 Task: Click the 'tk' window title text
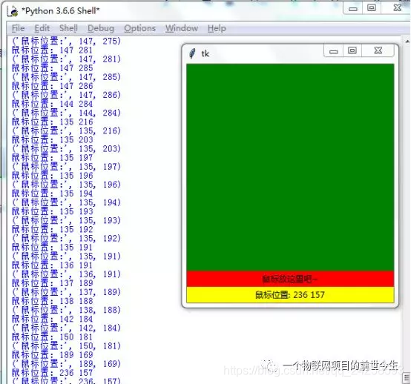pyautogui.click(x=205, y=53)
